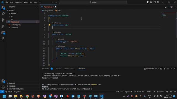Image resolution: width=177 pixels, height=99 pixels.
Task: Open the Explorer view in activity bar
Action: click(3, 8)
